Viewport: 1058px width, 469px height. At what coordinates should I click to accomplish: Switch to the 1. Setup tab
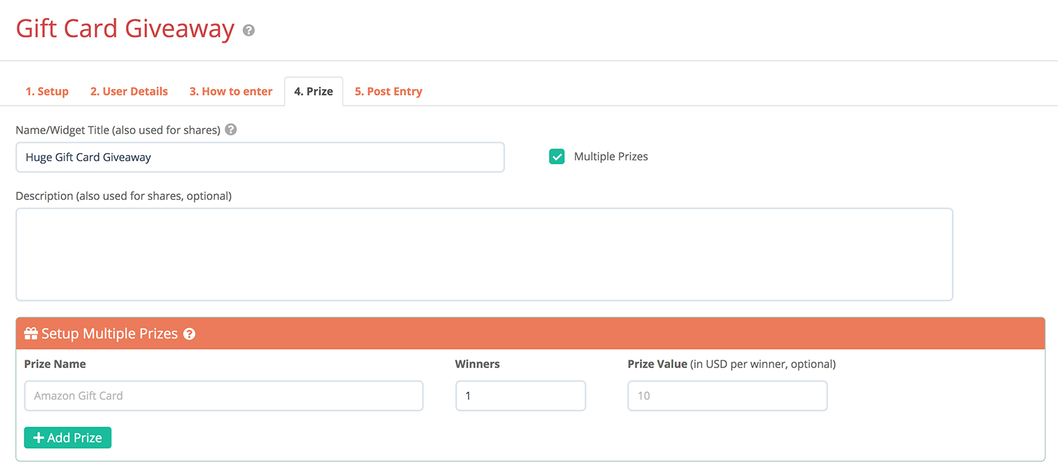tap(47, 92)
